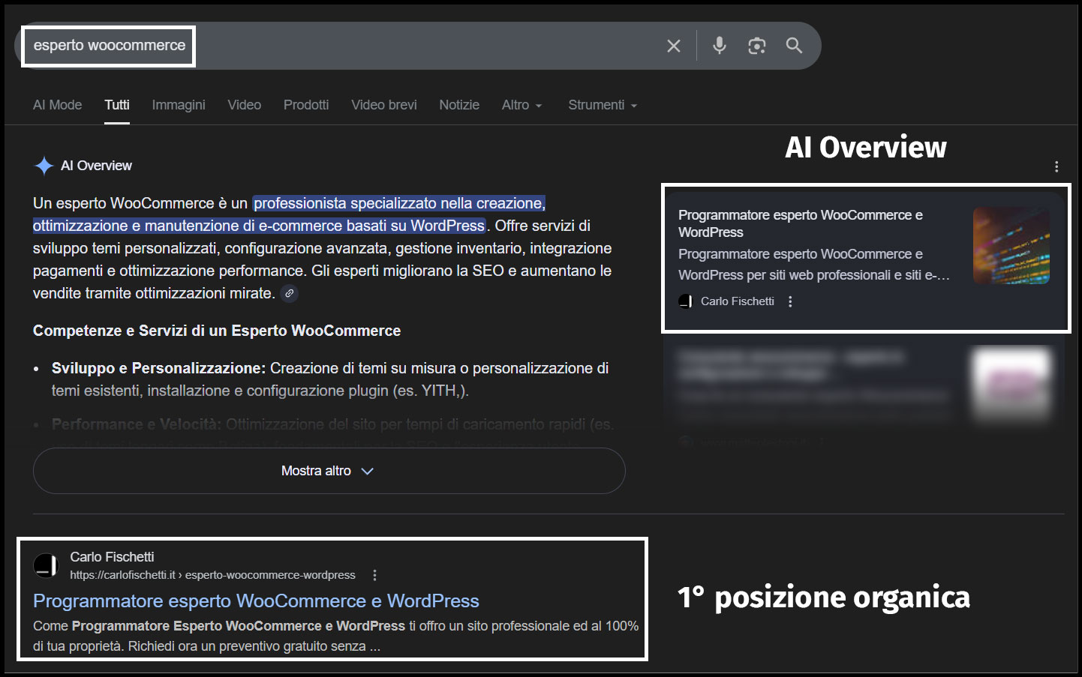
Task: Expand the Altro dropdown menu
Action: [521, 105]
